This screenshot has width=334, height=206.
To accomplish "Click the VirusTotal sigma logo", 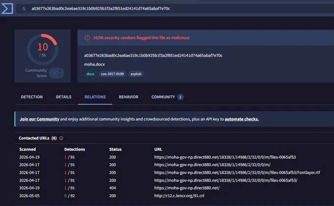I will (x=7, y=8).
